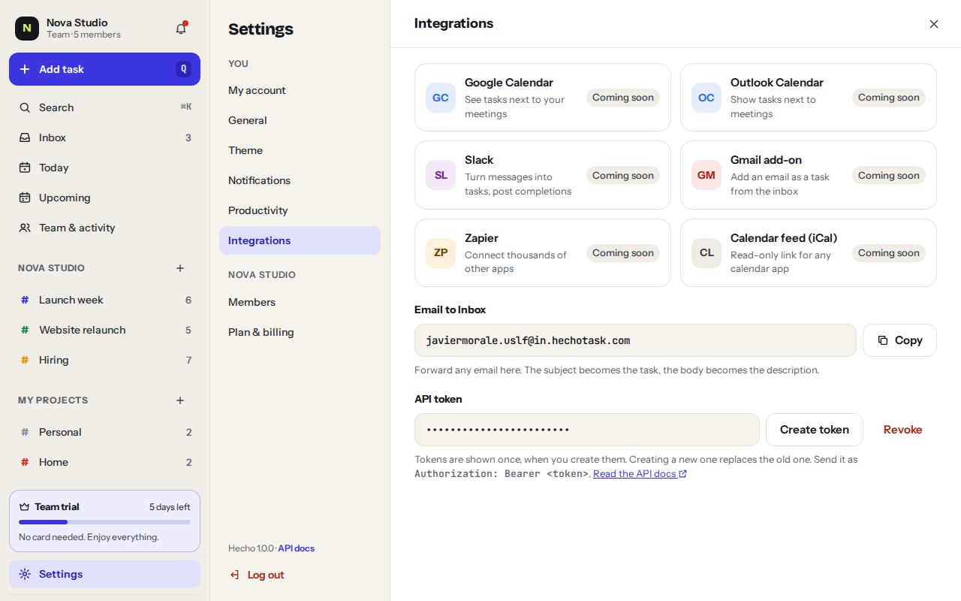Open Productivity settings
The width and height of the screenshot is (961, 601).
[x=300, y=210]
